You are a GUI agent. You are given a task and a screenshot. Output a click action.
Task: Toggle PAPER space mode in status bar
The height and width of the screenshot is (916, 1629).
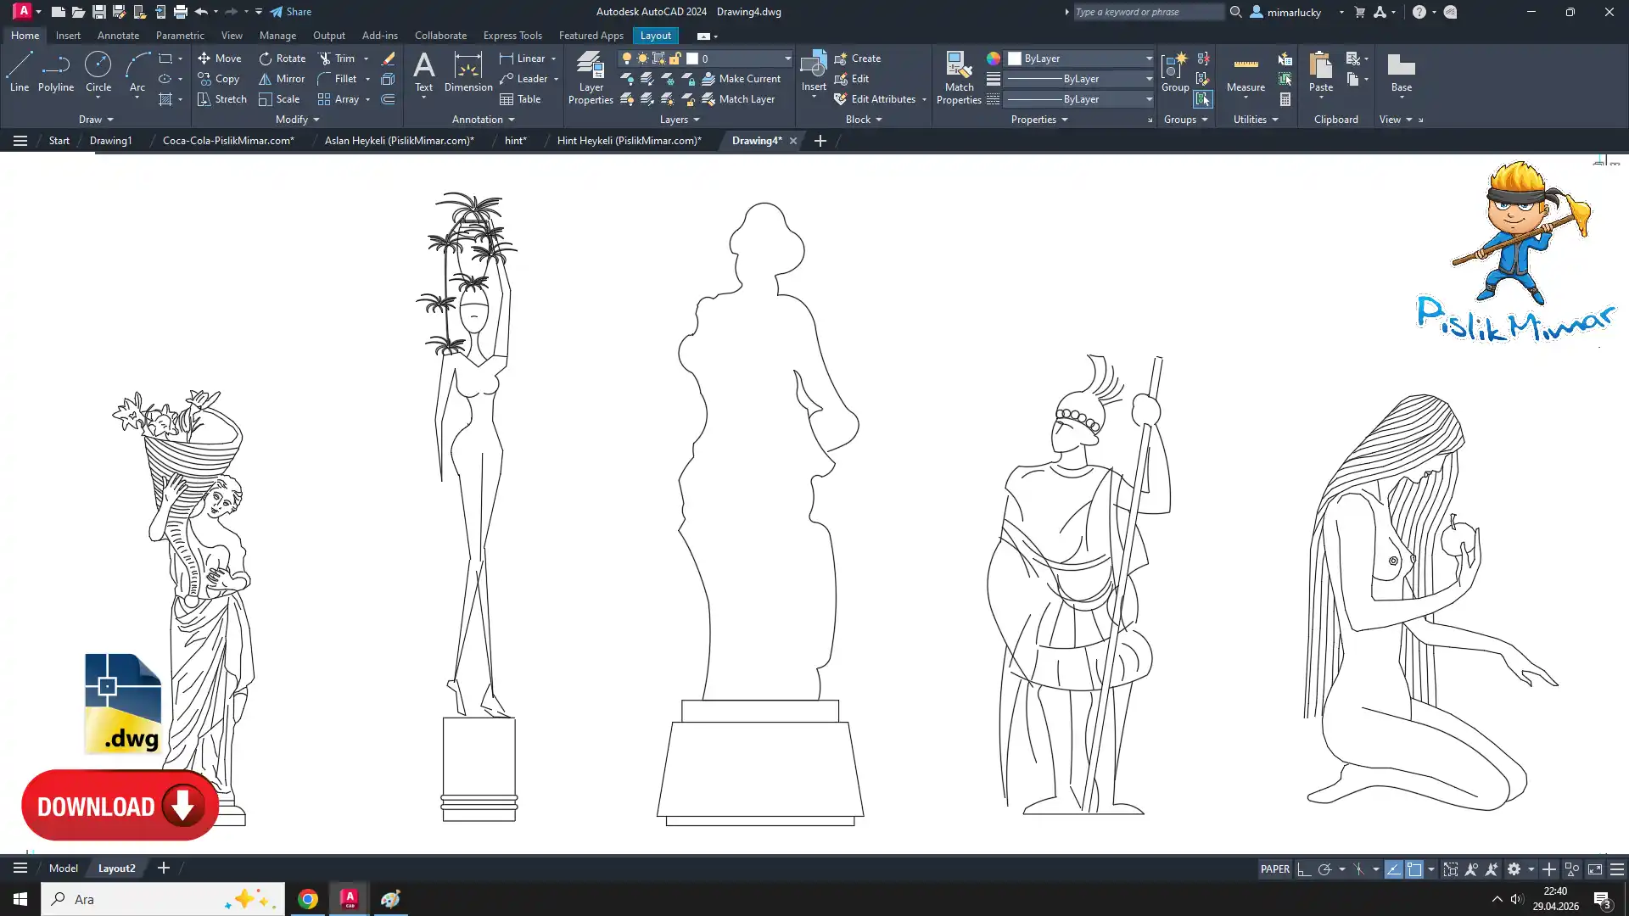1274,869
